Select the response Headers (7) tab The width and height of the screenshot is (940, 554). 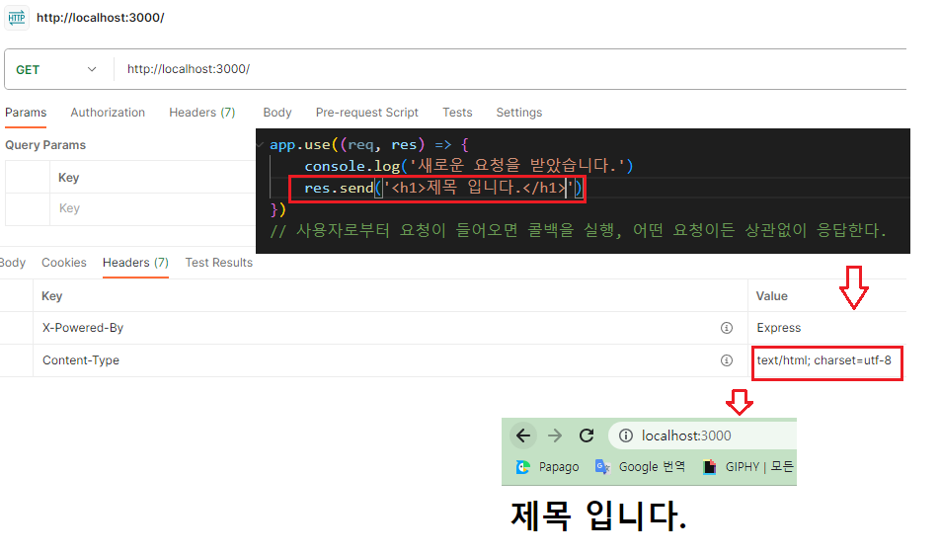(135, 263)
